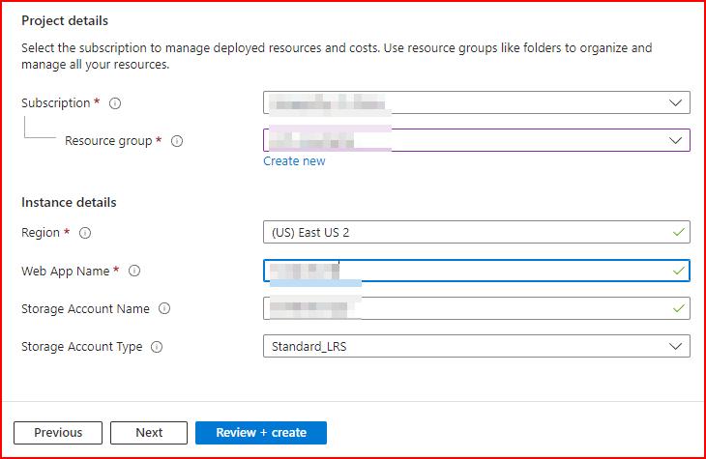This screenshot has height=459, width=706.
Task: Go back with the Previous button
Action: [x=58, y=432]
